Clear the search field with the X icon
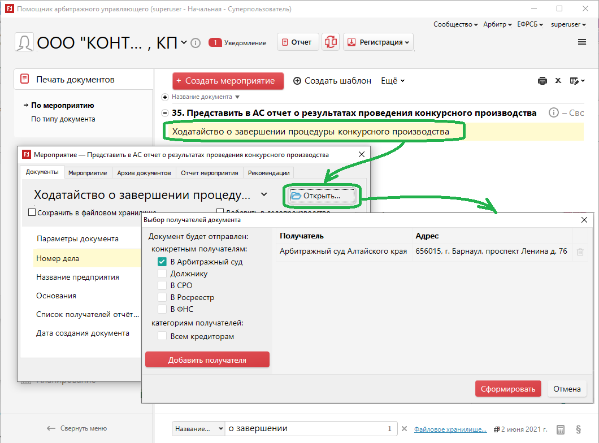Viewport: 599px width, 443px height. point(404,429)
